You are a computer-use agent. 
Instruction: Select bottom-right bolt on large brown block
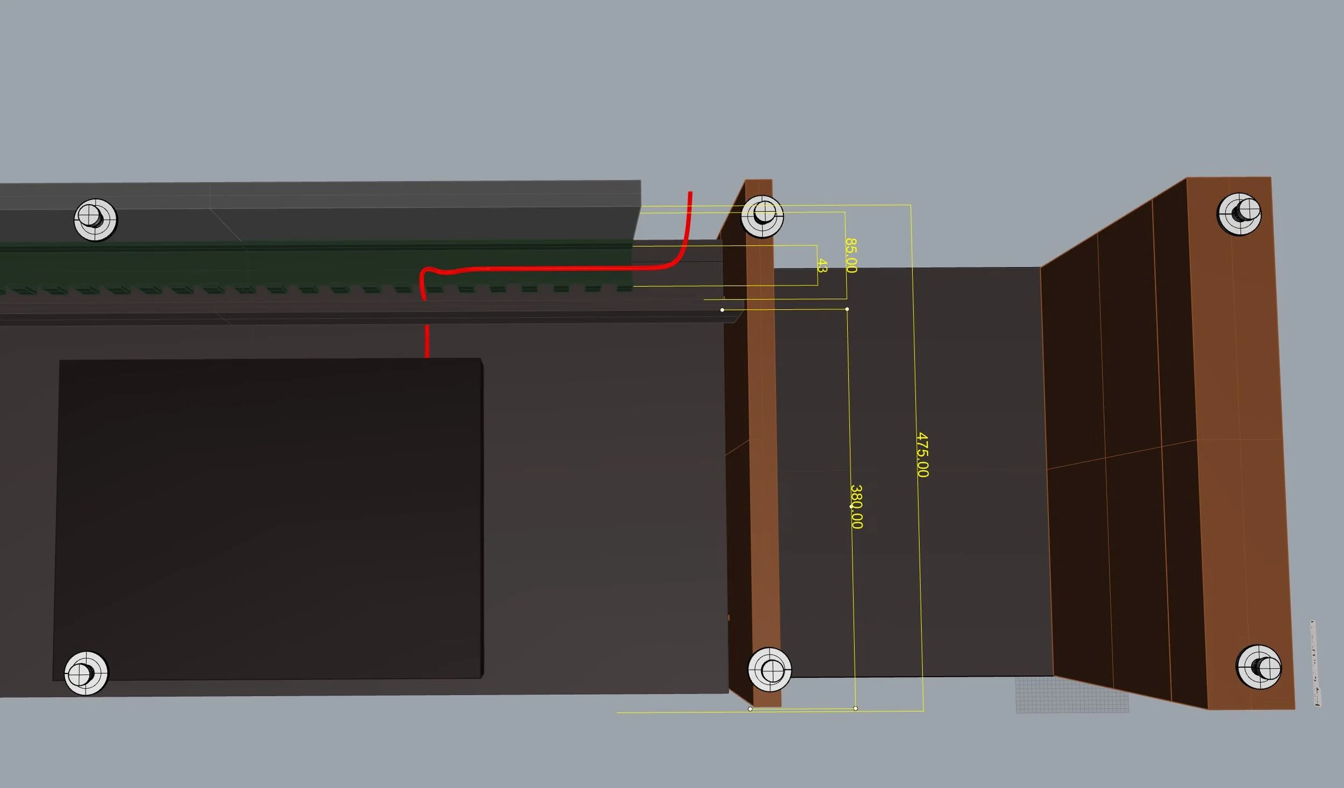coord(1259,667)
